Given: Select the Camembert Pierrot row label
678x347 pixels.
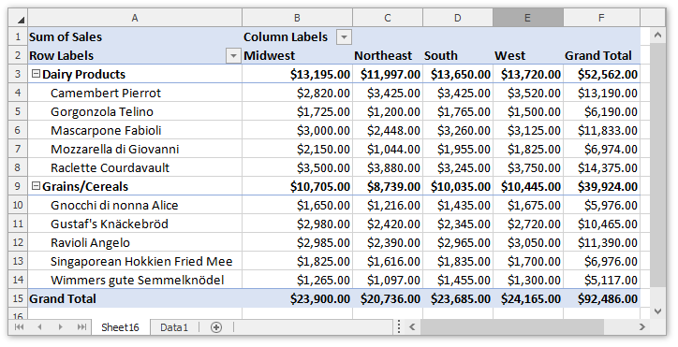Looking at the screenshot, I should [135, 93].
